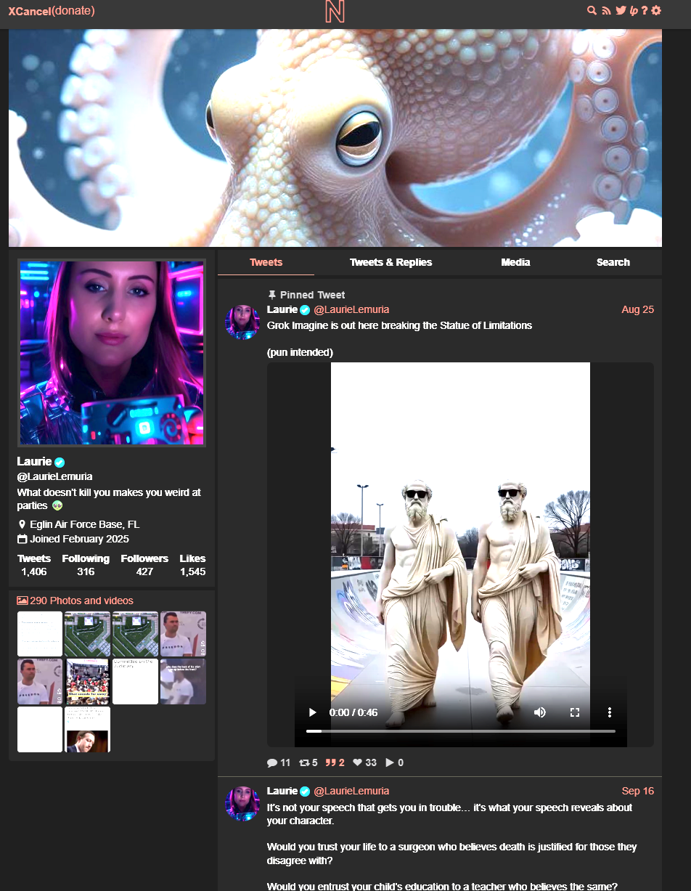Click the reply bubble icon showing 11

272,762
